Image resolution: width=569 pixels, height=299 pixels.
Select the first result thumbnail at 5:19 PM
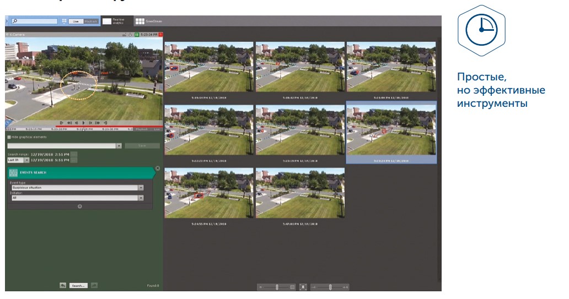[209, 67]
